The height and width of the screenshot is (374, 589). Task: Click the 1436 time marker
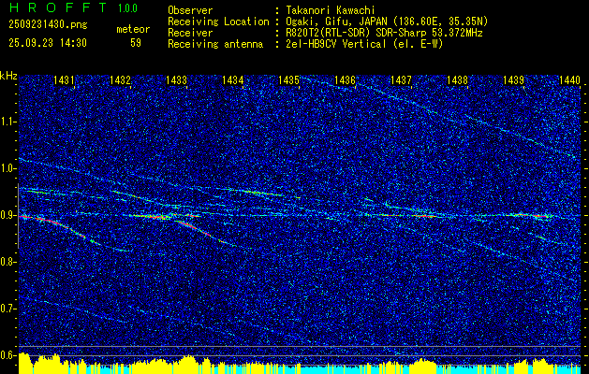pos(345,79)
